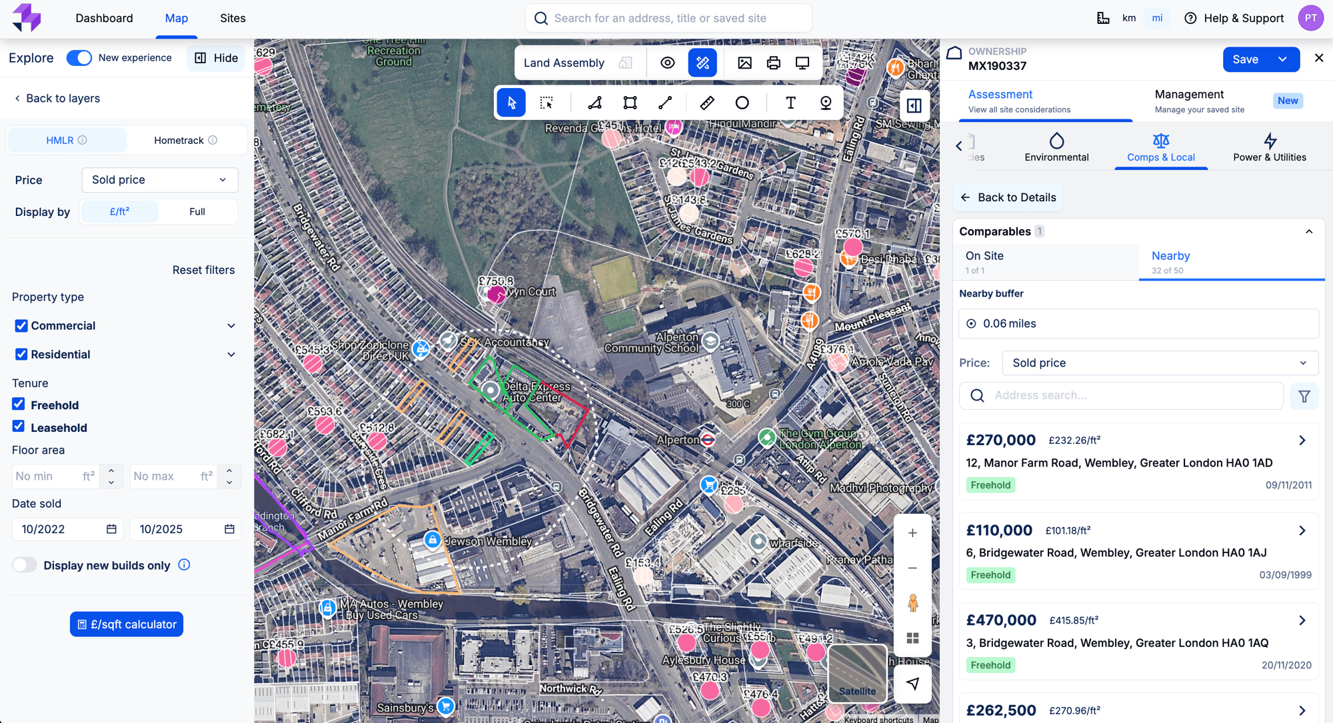Click the comparables filter funnel icon

1304,396
